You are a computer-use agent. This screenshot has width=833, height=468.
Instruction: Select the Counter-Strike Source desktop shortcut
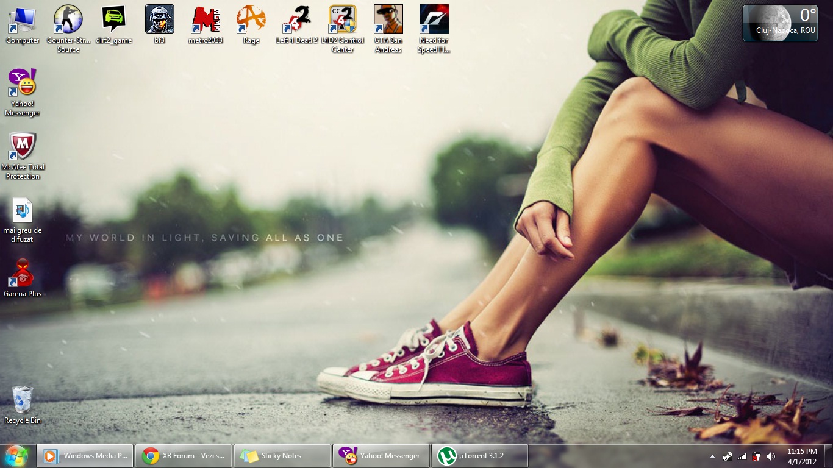click(68, 20)
